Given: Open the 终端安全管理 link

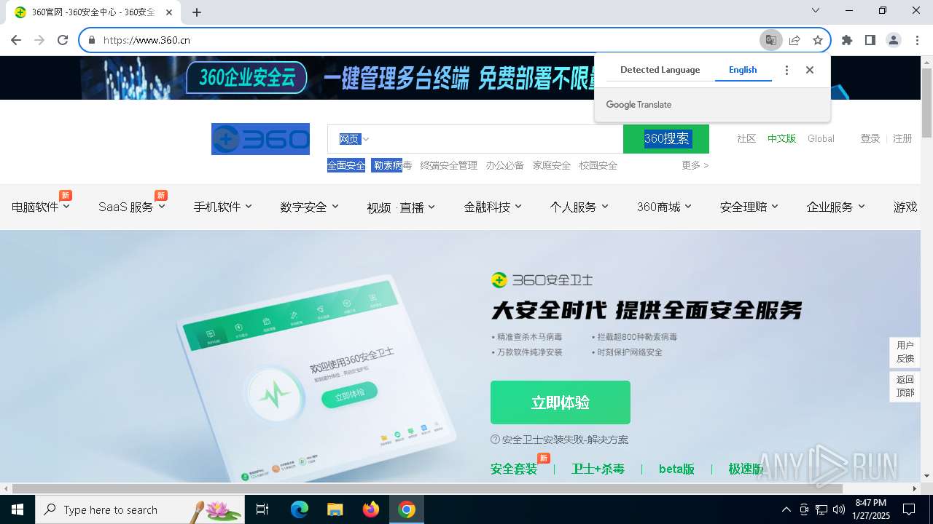Looking at the screenshot, I should (448, 165).
